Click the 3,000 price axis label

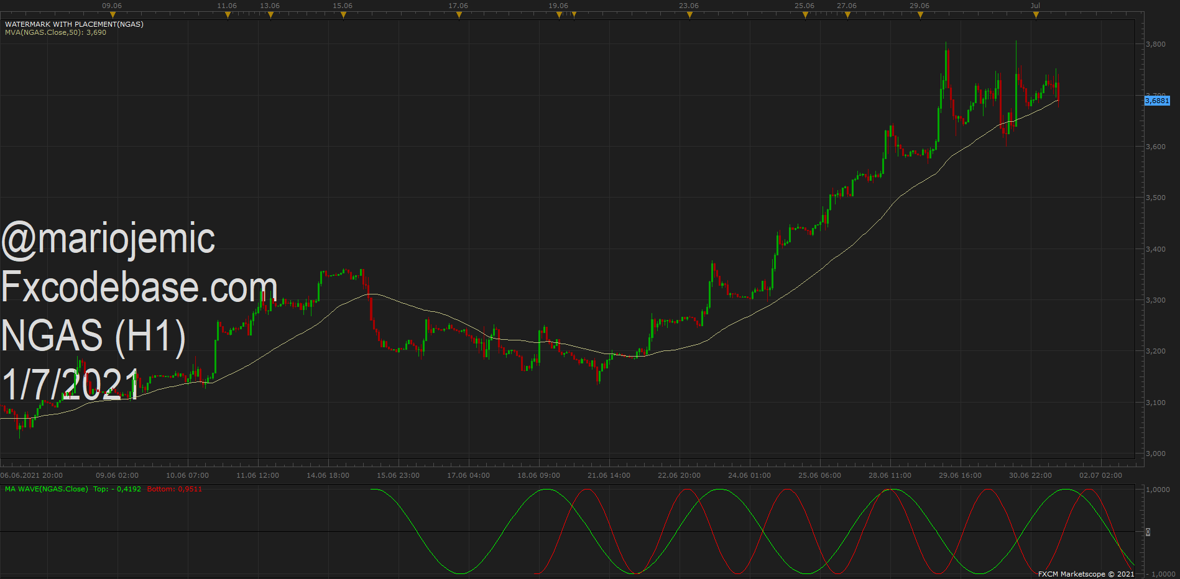pos(1156,454)
